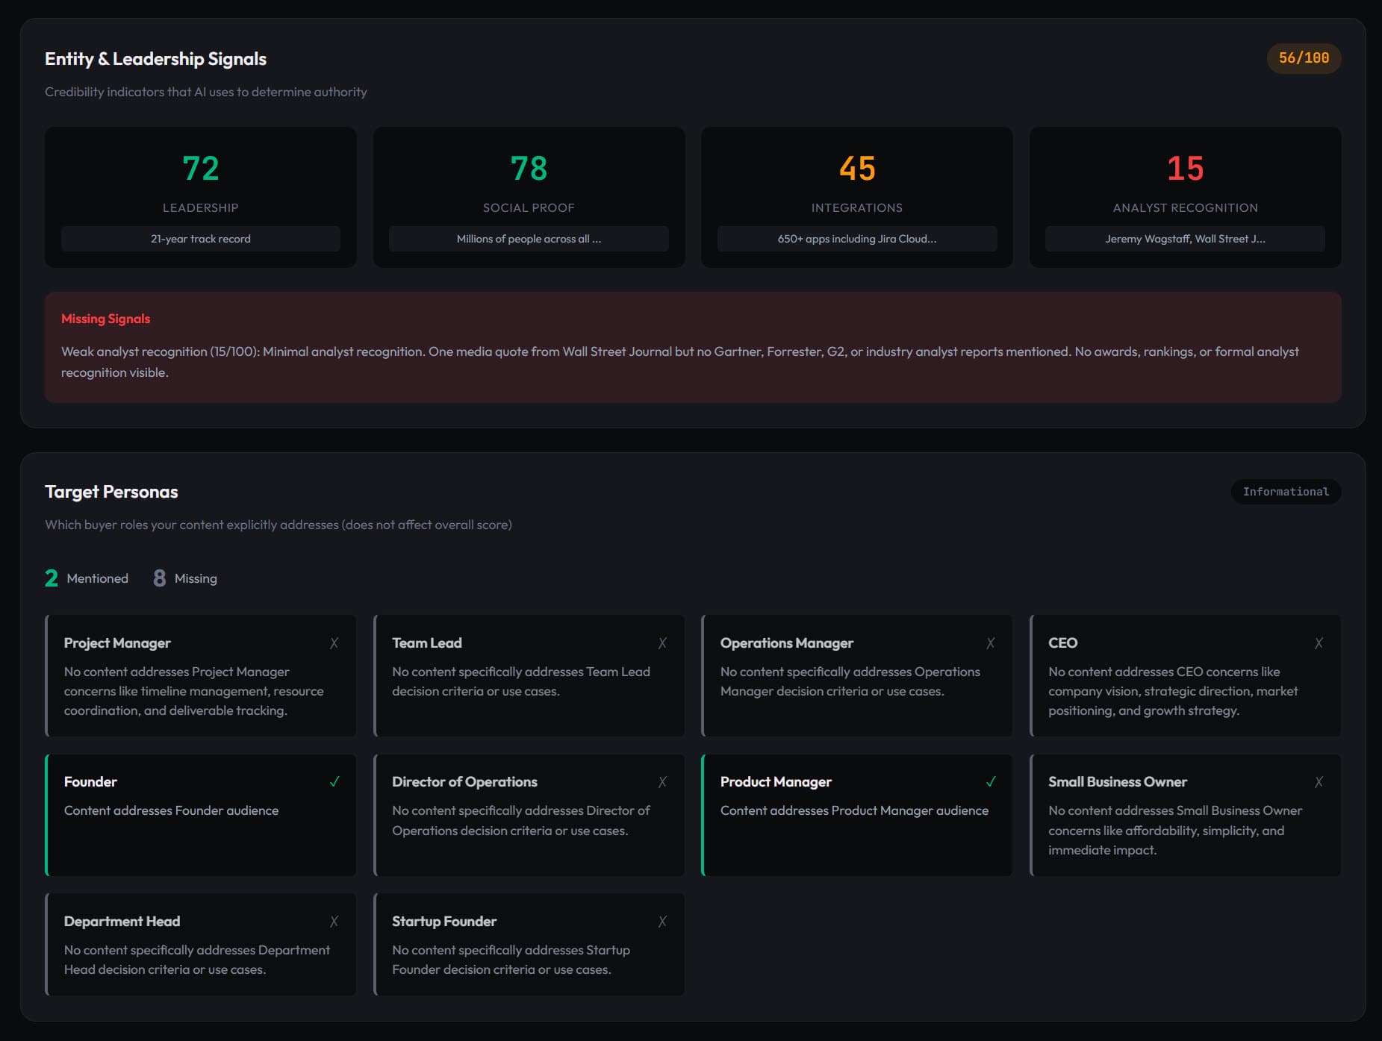Select the Leadership score card showing 72

(200, 196)
